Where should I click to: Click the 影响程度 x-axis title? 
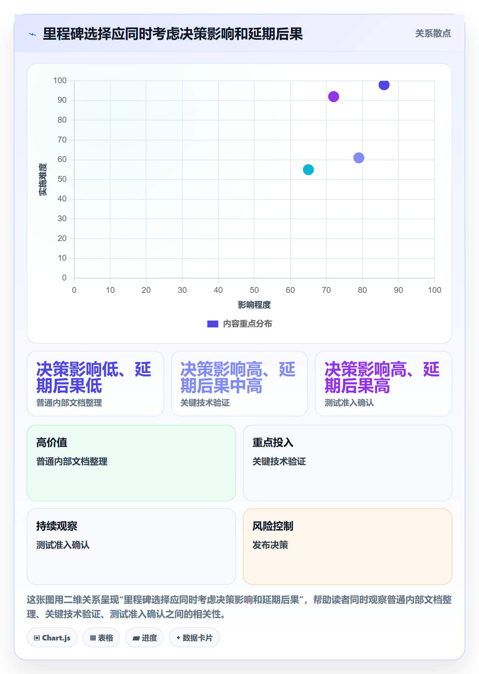[x=254, y=305]
